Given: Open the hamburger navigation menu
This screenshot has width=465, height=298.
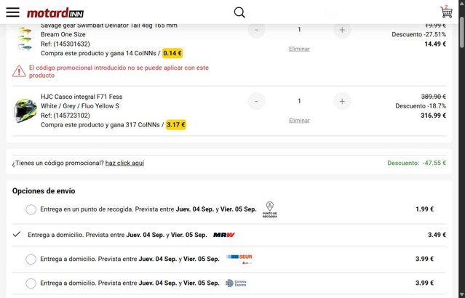Looking at the screenshot, I should click(13, 12).
